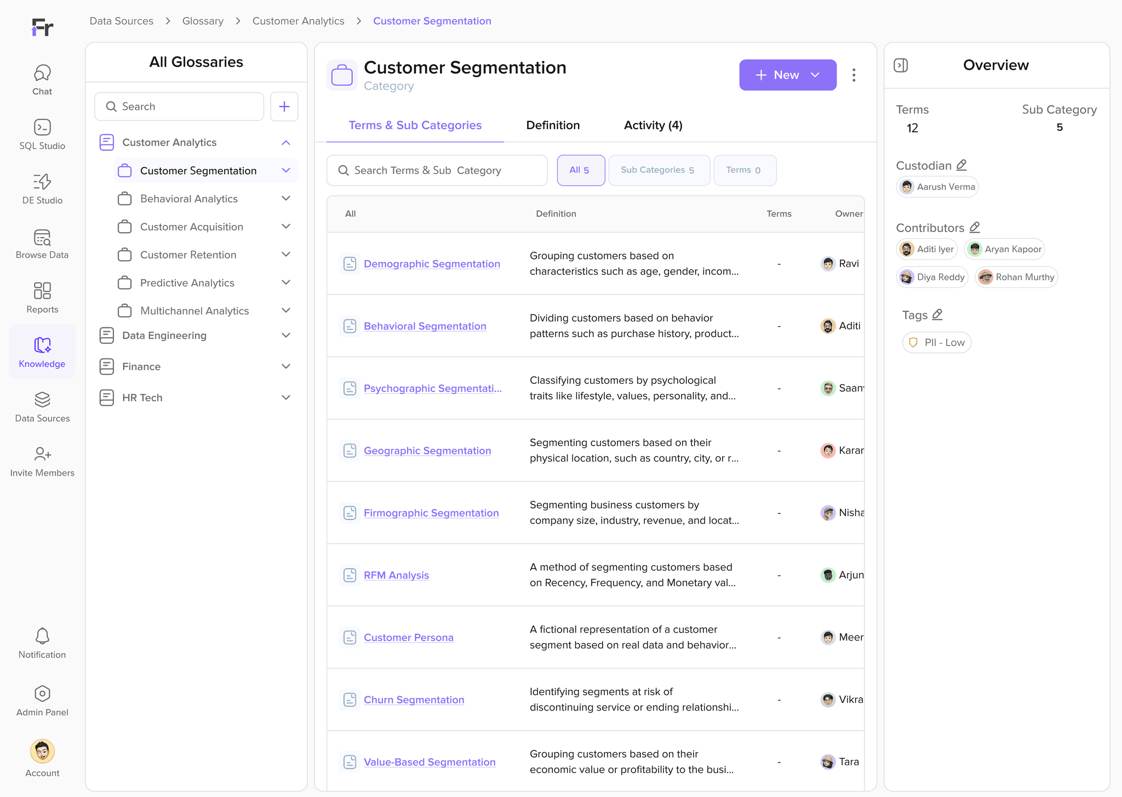
Task: Click Glossary in the breadcrumb
Action: tap(203, 21)
